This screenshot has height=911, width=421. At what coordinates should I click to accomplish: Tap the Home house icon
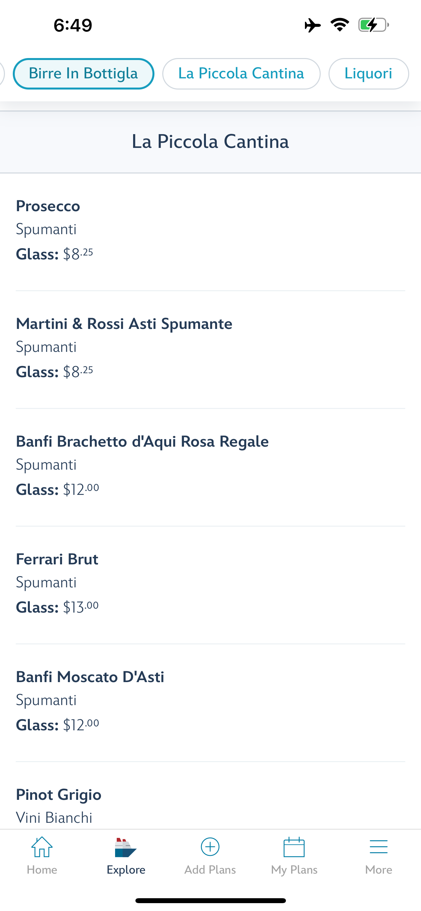[42, 847]
